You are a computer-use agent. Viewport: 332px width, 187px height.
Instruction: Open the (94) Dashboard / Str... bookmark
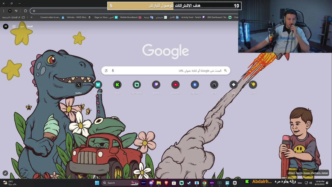[x=219, y=17]
